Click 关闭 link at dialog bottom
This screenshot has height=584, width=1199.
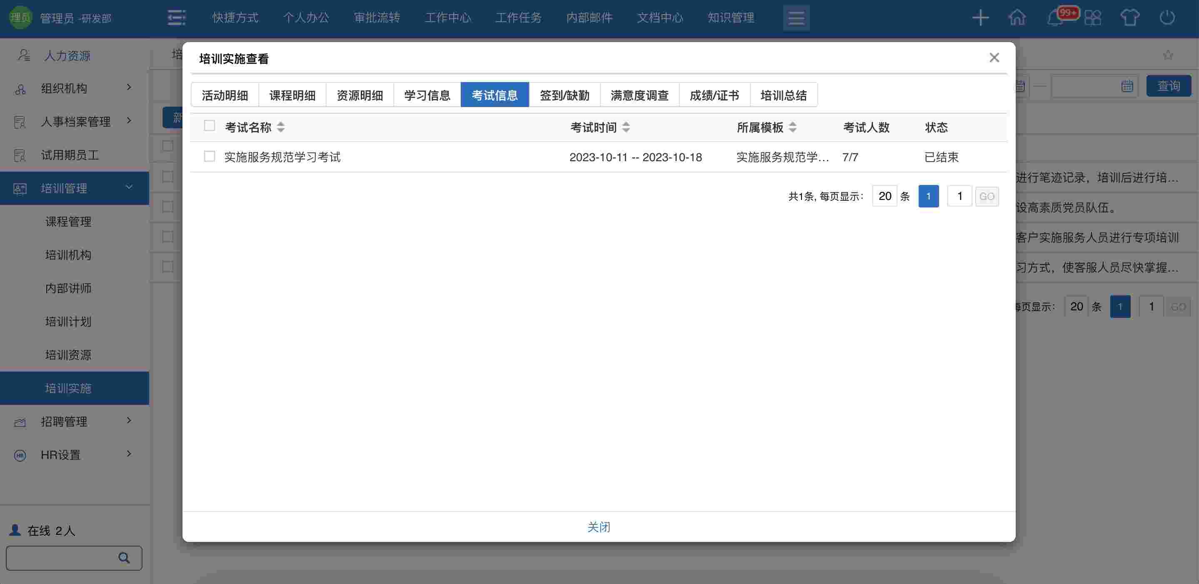click(x=599, y=527)
